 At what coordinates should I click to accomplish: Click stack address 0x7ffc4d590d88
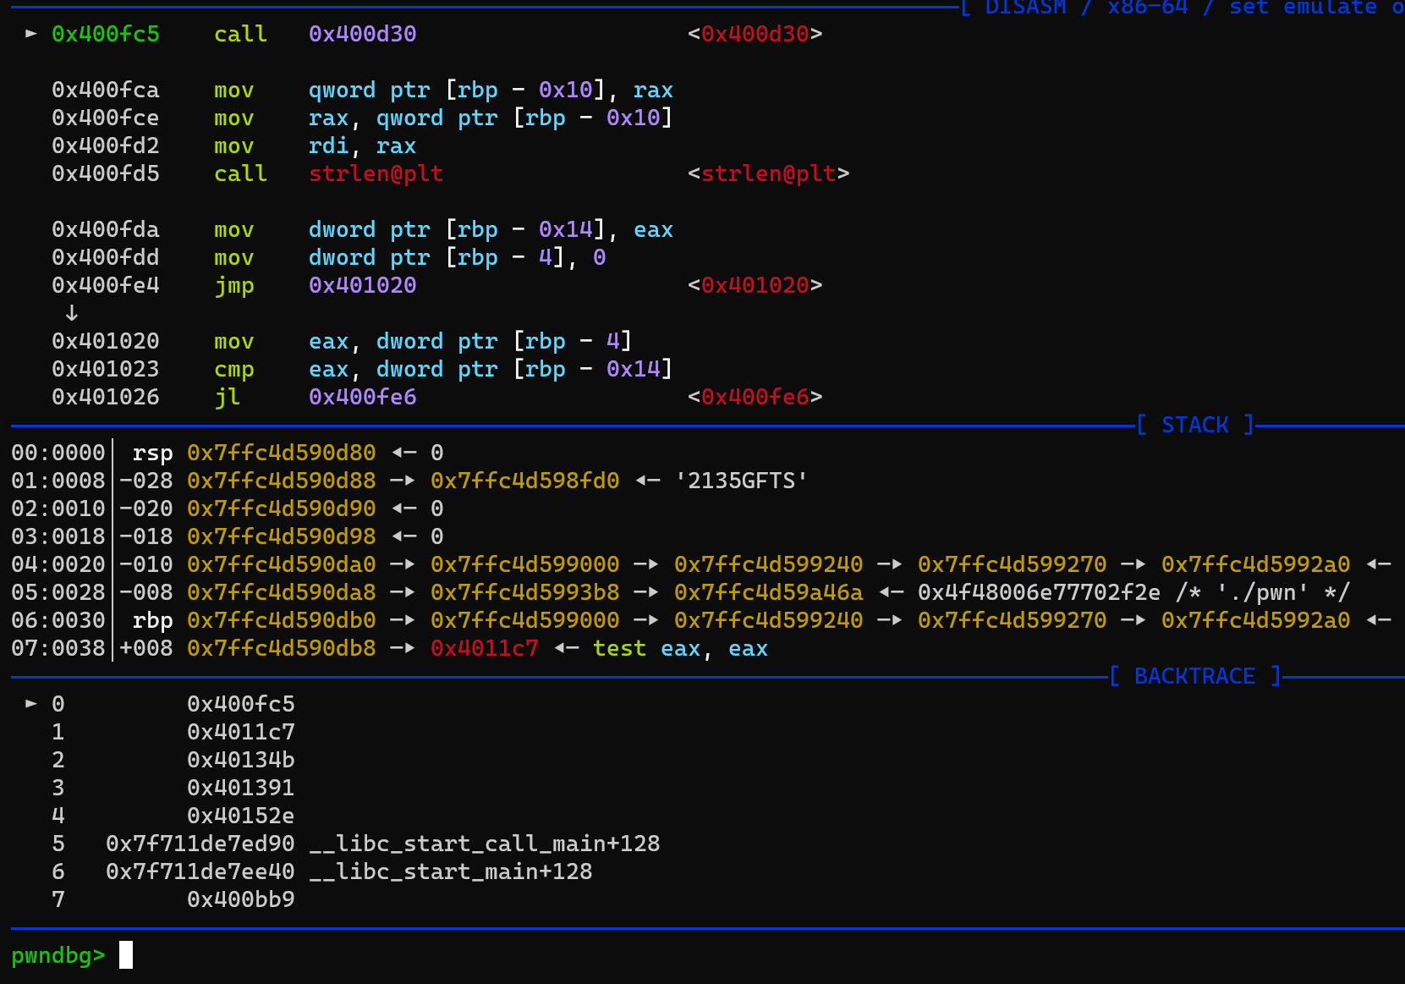(x=282, y=481)
